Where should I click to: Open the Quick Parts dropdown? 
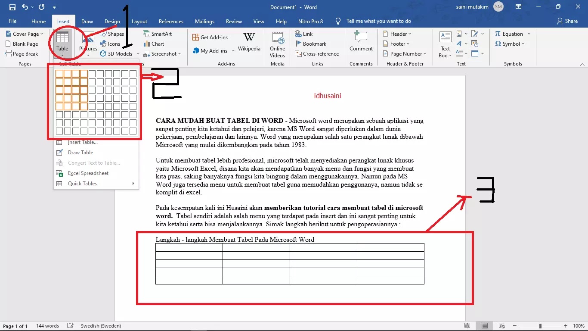coord(461,34)
